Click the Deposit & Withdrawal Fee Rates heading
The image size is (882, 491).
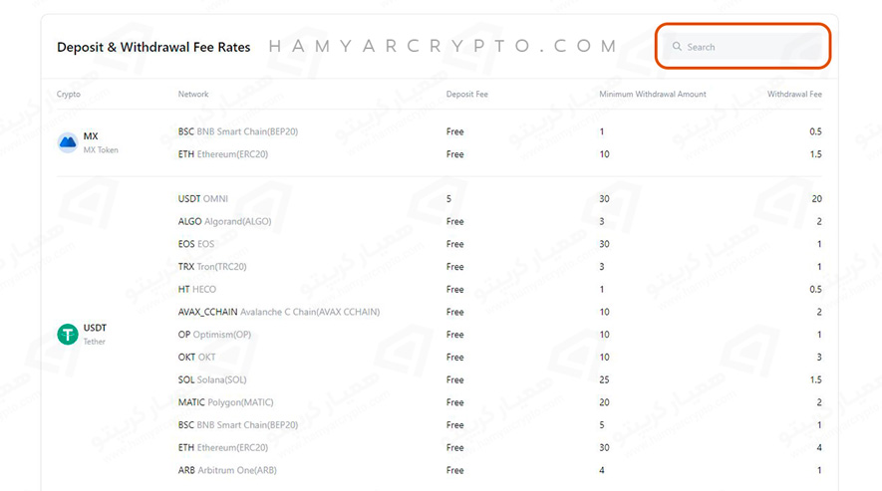click(153, 47)
